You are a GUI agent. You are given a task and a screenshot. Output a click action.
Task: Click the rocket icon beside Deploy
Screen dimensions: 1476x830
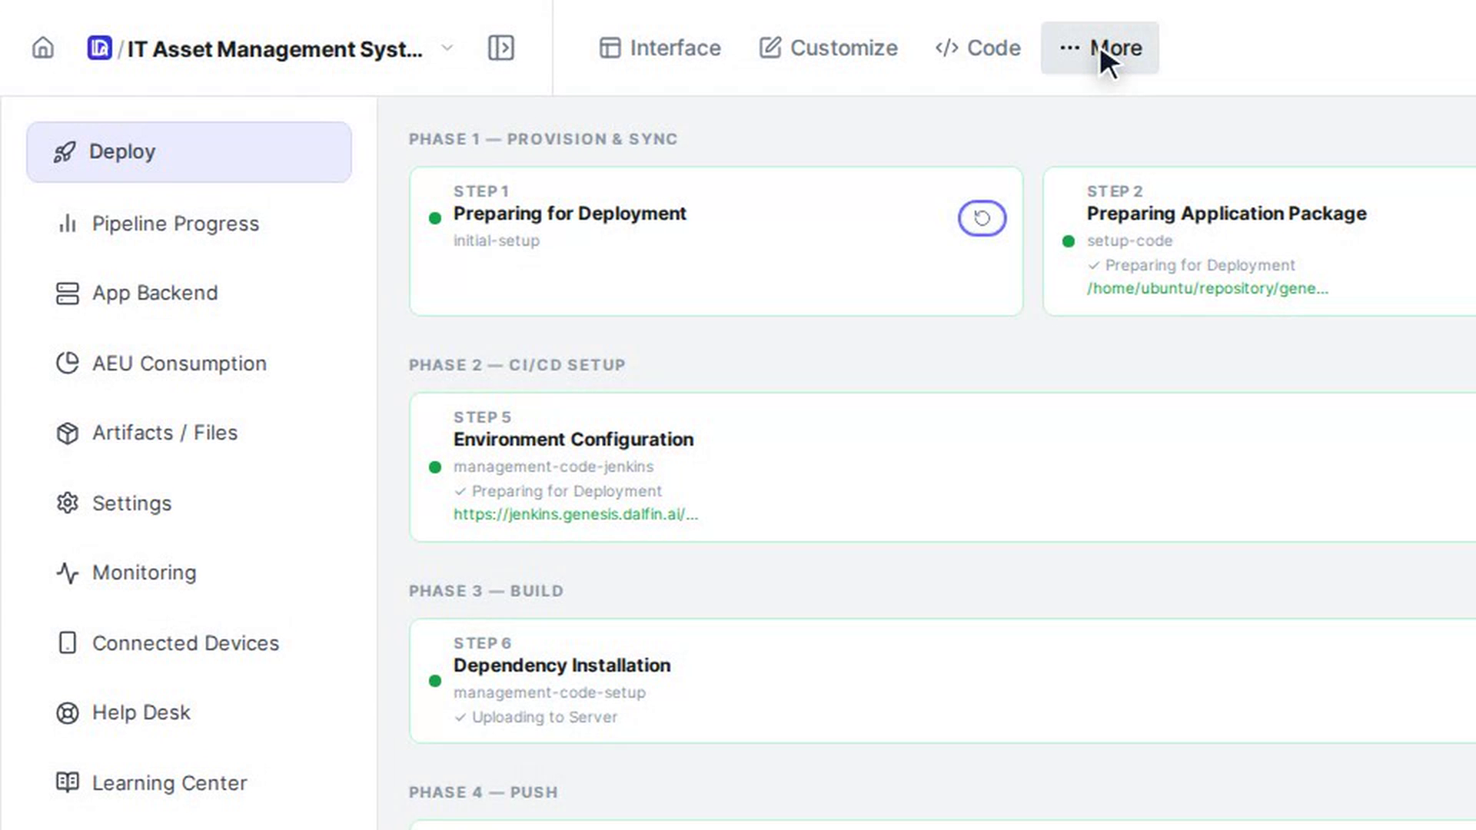[x=65, y=152]
